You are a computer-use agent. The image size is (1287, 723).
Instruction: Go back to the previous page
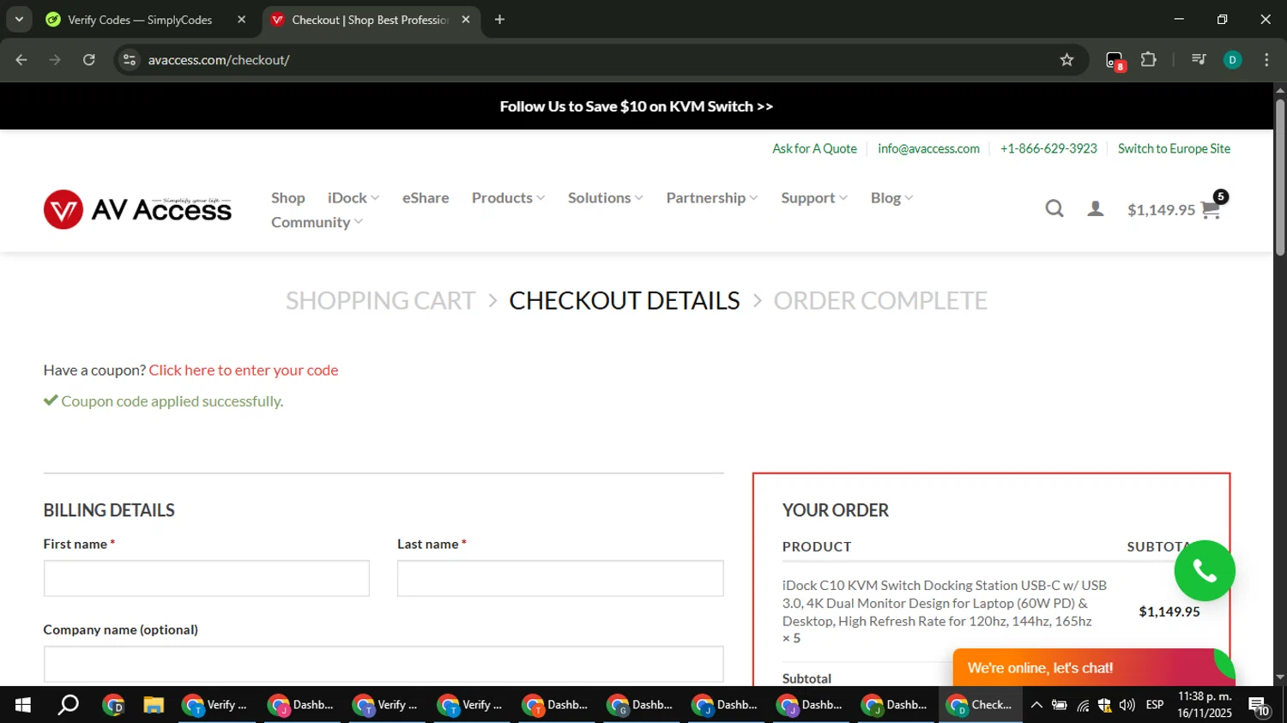click(x=21, y=60)
